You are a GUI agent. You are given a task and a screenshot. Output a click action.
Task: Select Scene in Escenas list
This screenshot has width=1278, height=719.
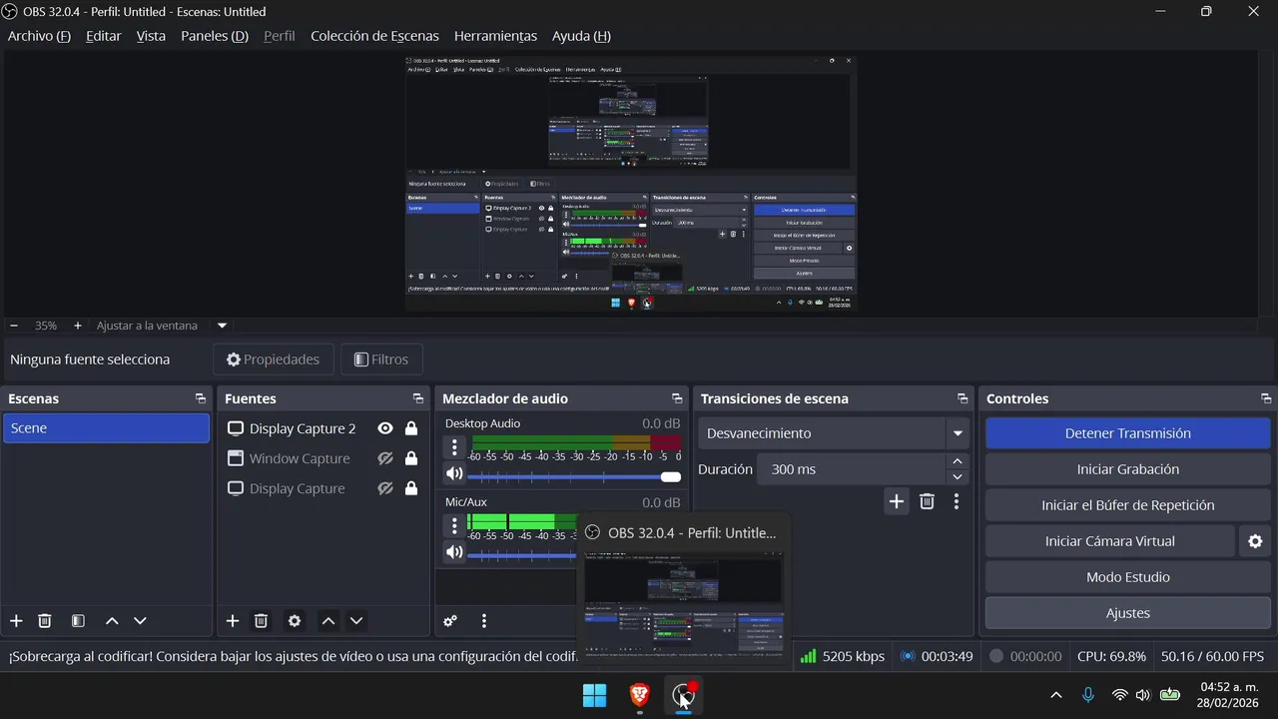(106, 428)
